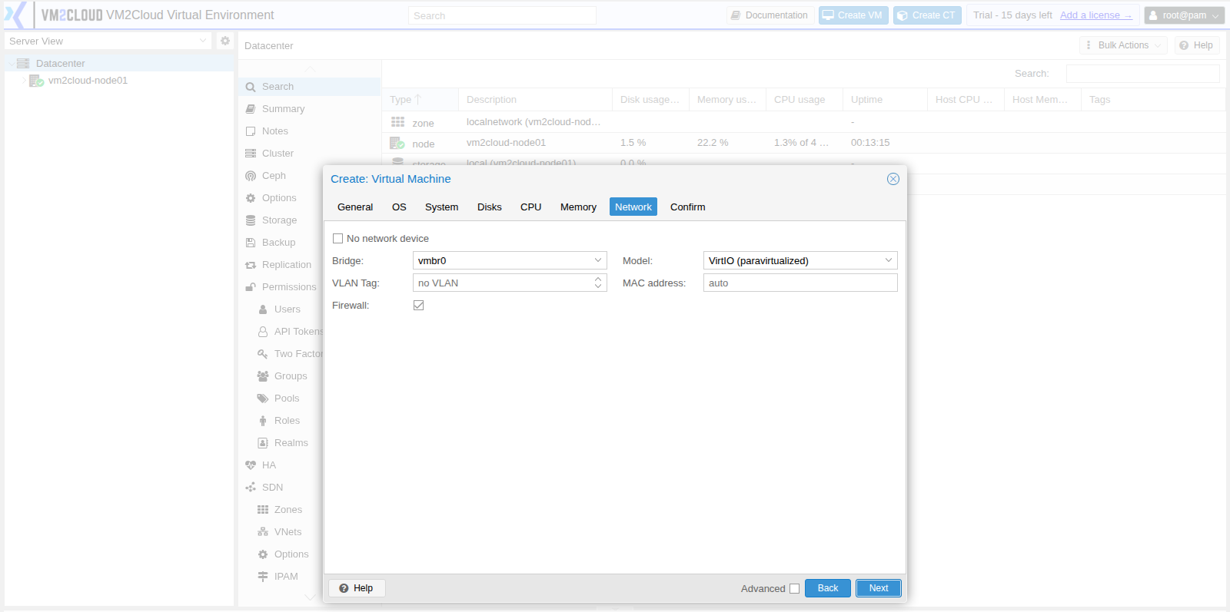Viewport: 1230px width, 612px height.
Task: Open the root@pam user menu
Action: pos(1184,15)
